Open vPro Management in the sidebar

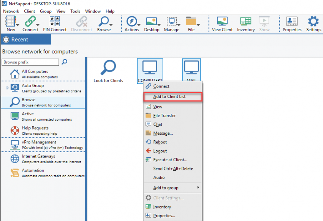pyautogui.click(x=39, y=145)
